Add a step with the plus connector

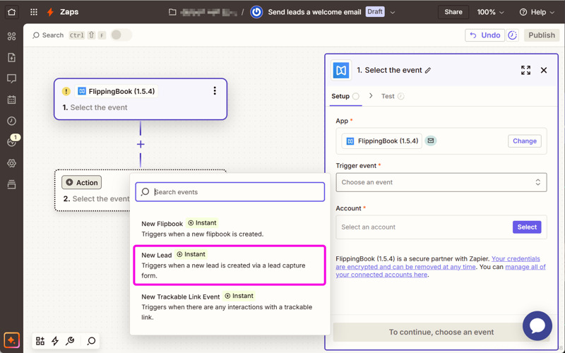tap(141, 145)
